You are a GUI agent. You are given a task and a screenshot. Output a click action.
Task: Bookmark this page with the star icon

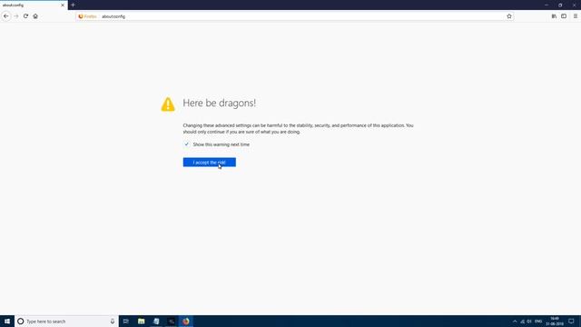509,16
